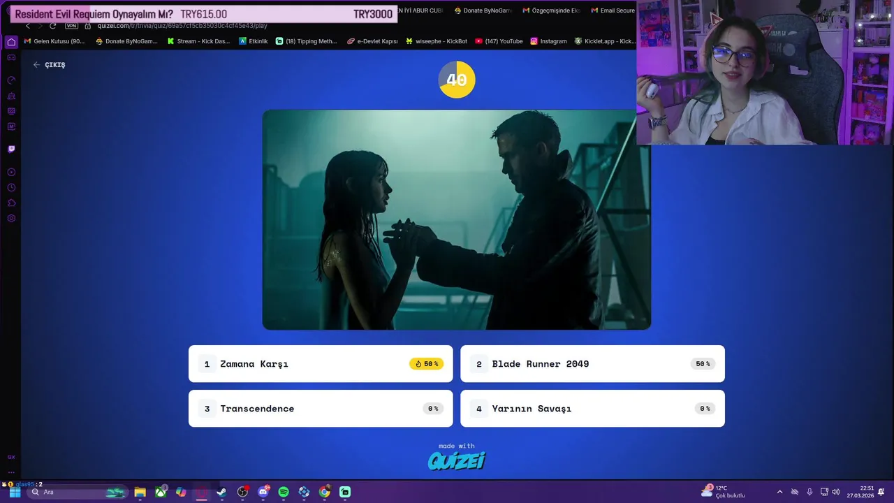Open the e-Devlet Kapısı bookmark

pos(372,41)
